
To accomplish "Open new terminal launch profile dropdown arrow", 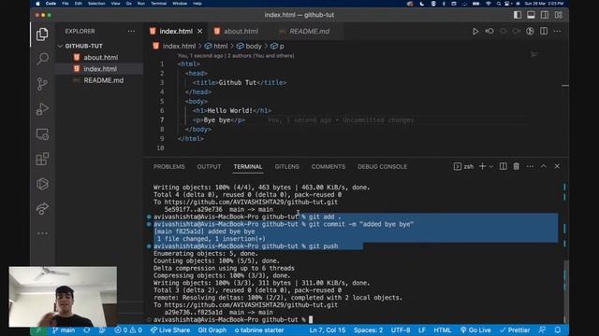I will (x=490, y=166).
